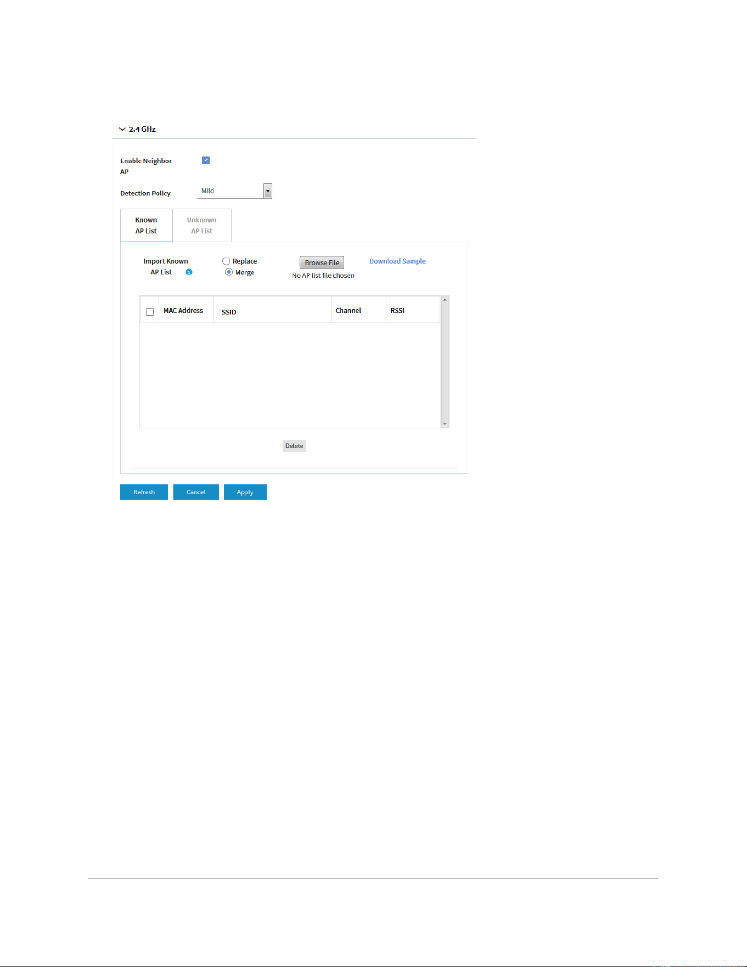Click the MAC Address column header

coord(183,311)
